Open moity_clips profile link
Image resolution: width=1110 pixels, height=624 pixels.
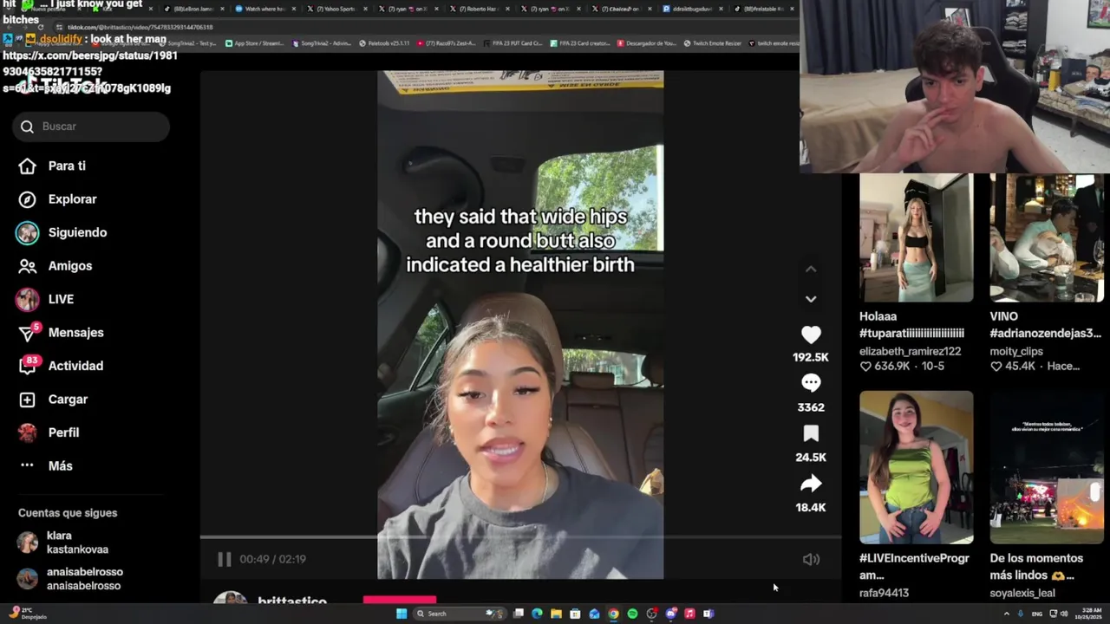(1016, 351)
